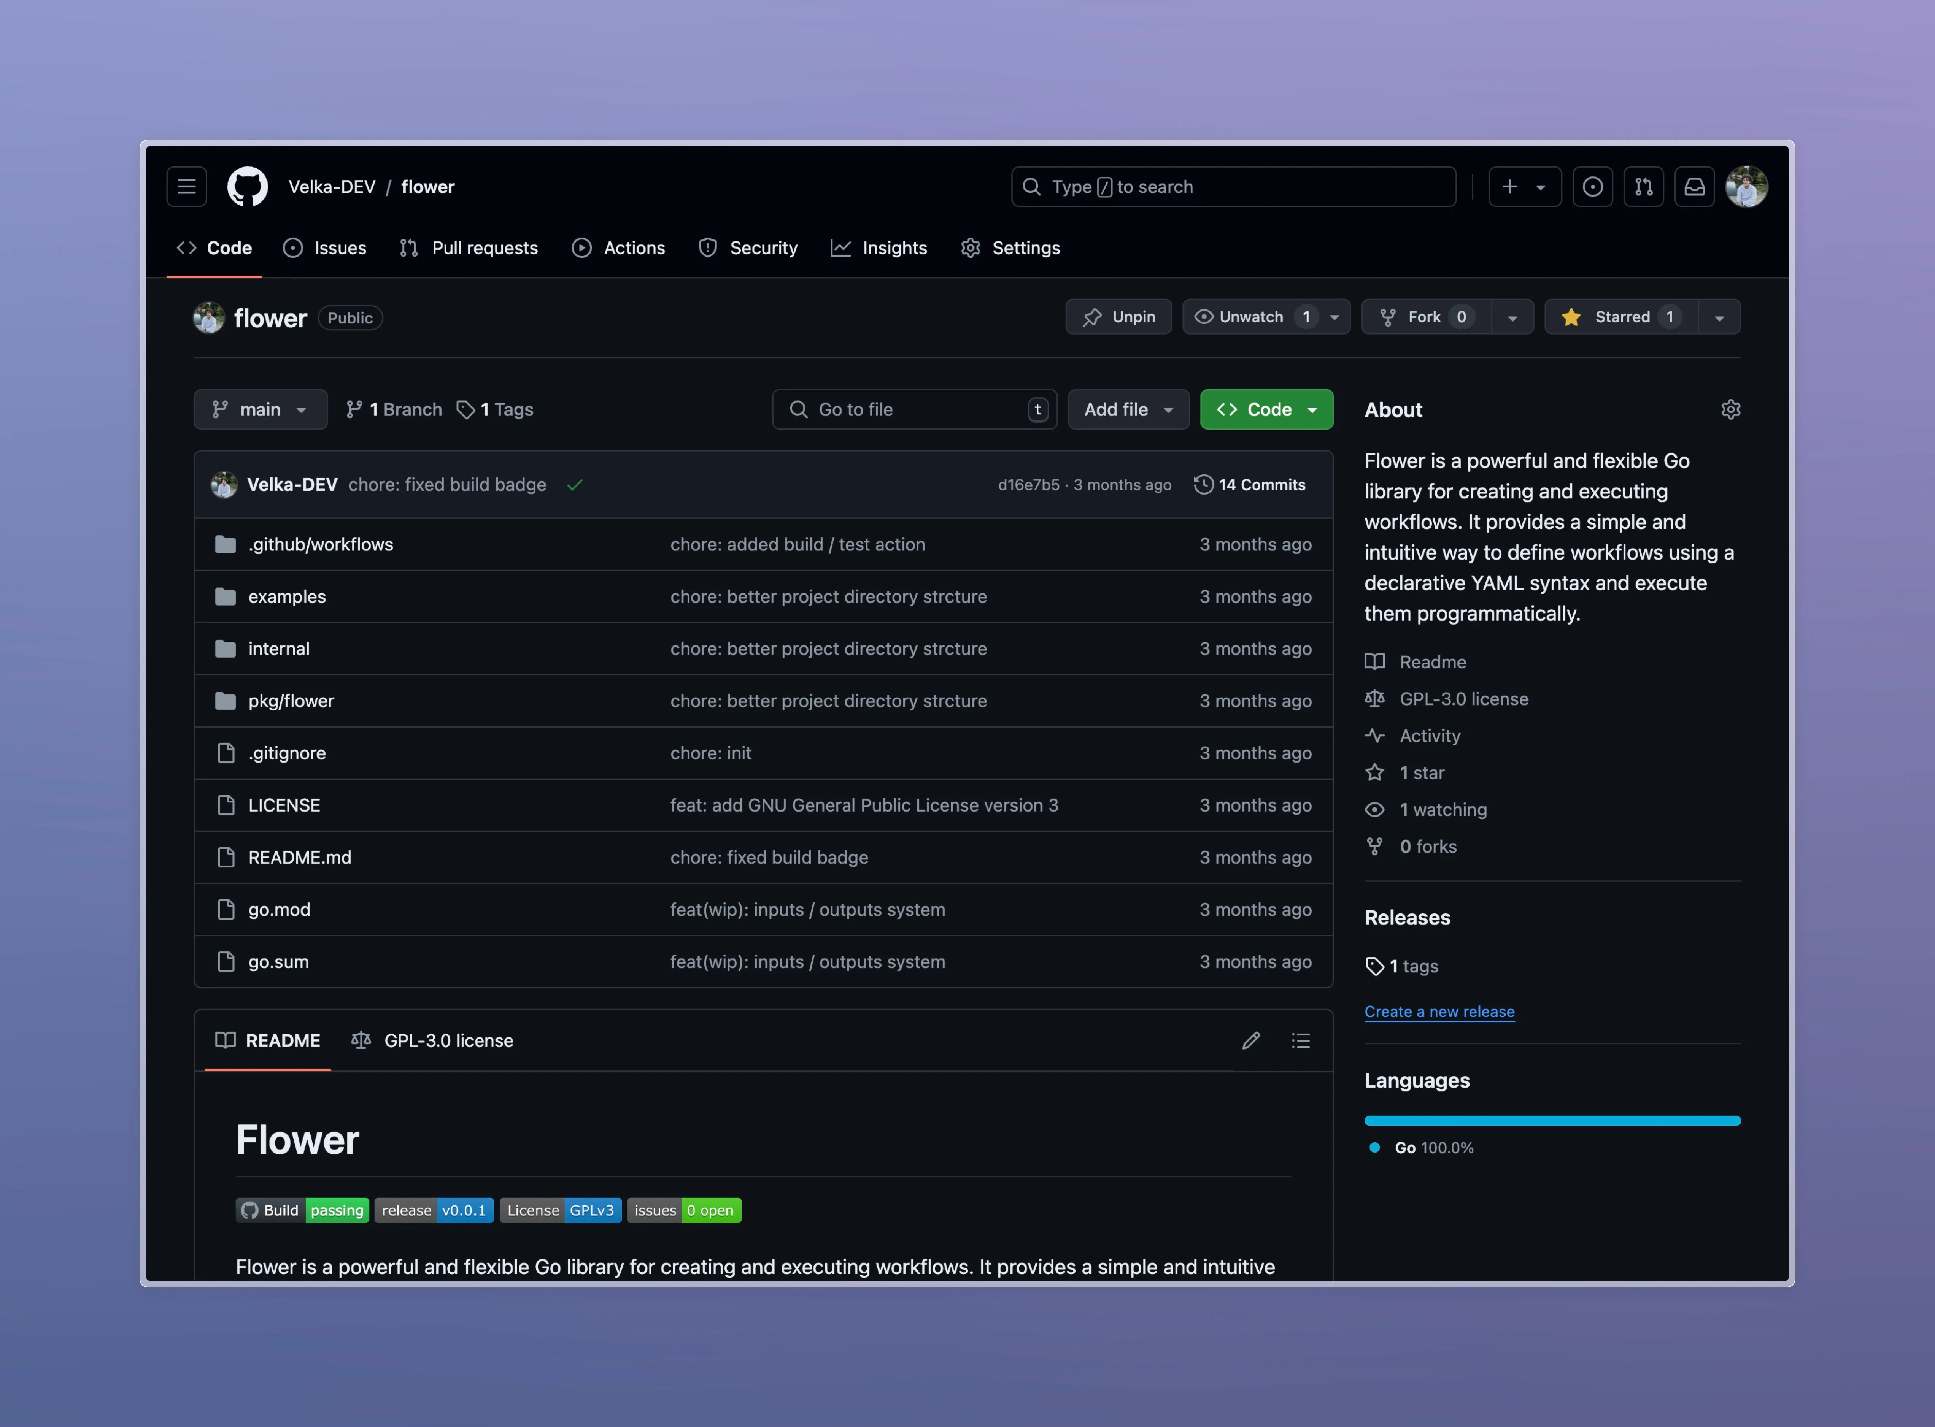
Task: Select the Go language bar under Languages
Action: point(1551,1120)
